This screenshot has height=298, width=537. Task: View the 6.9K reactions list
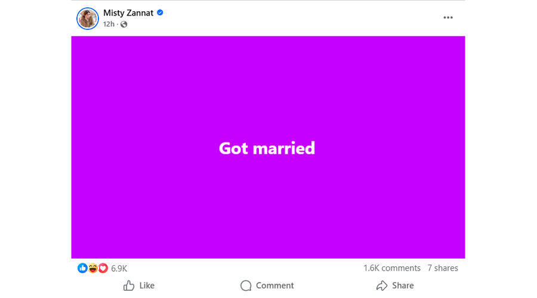point(119,269)
